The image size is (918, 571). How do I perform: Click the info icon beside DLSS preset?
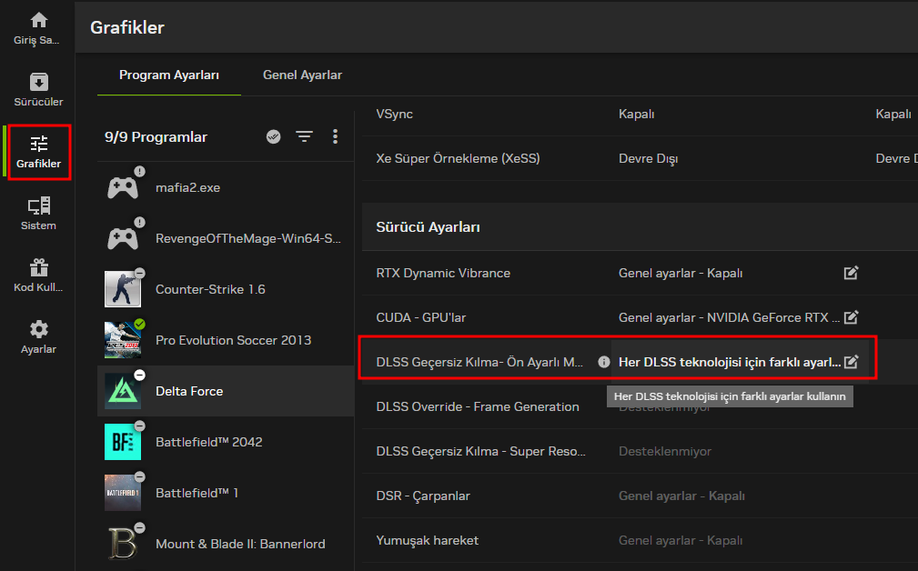(603, 362)
